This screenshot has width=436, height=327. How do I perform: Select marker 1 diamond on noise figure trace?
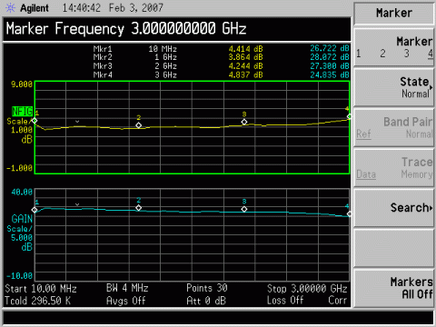[35, 121]
